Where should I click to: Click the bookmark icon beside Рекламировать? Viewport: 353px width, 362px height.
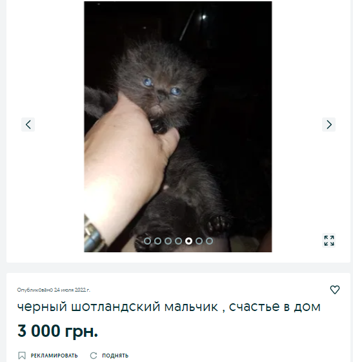(x=22, y=356)
